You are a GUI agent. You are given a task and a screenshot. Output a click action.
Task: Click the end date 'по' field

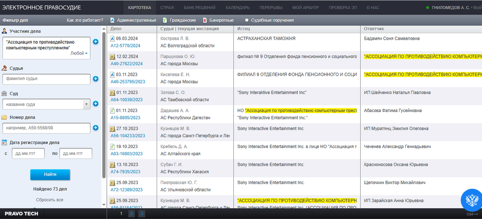coord(76,153)
